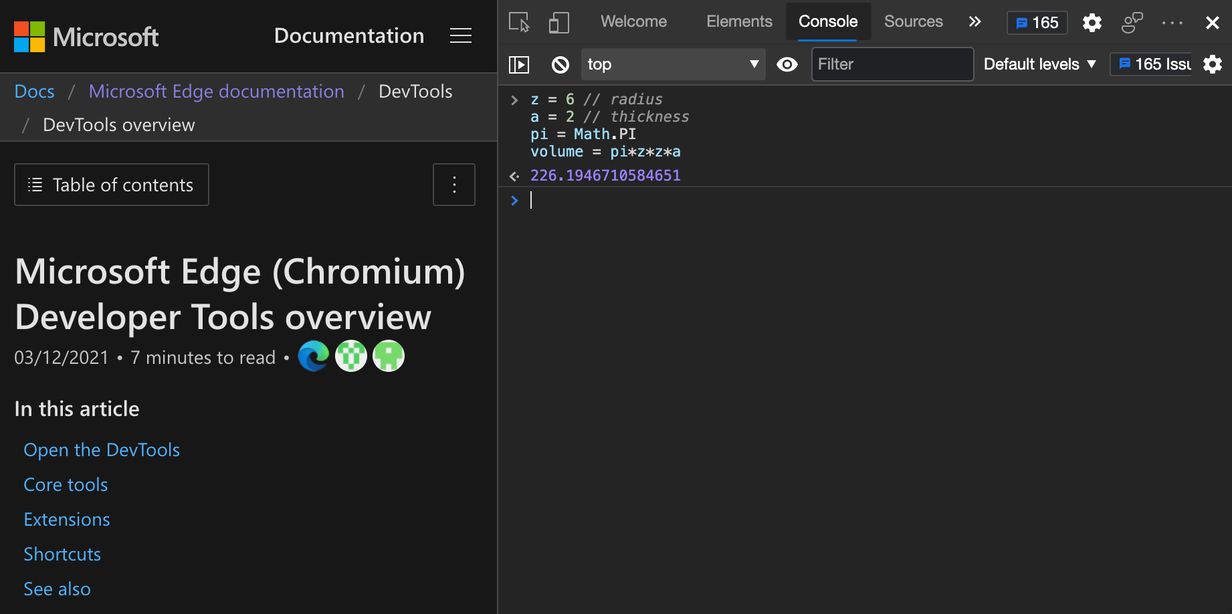
Task: Open the JavaScript context dropdown showing top
Action: point(673,64)
